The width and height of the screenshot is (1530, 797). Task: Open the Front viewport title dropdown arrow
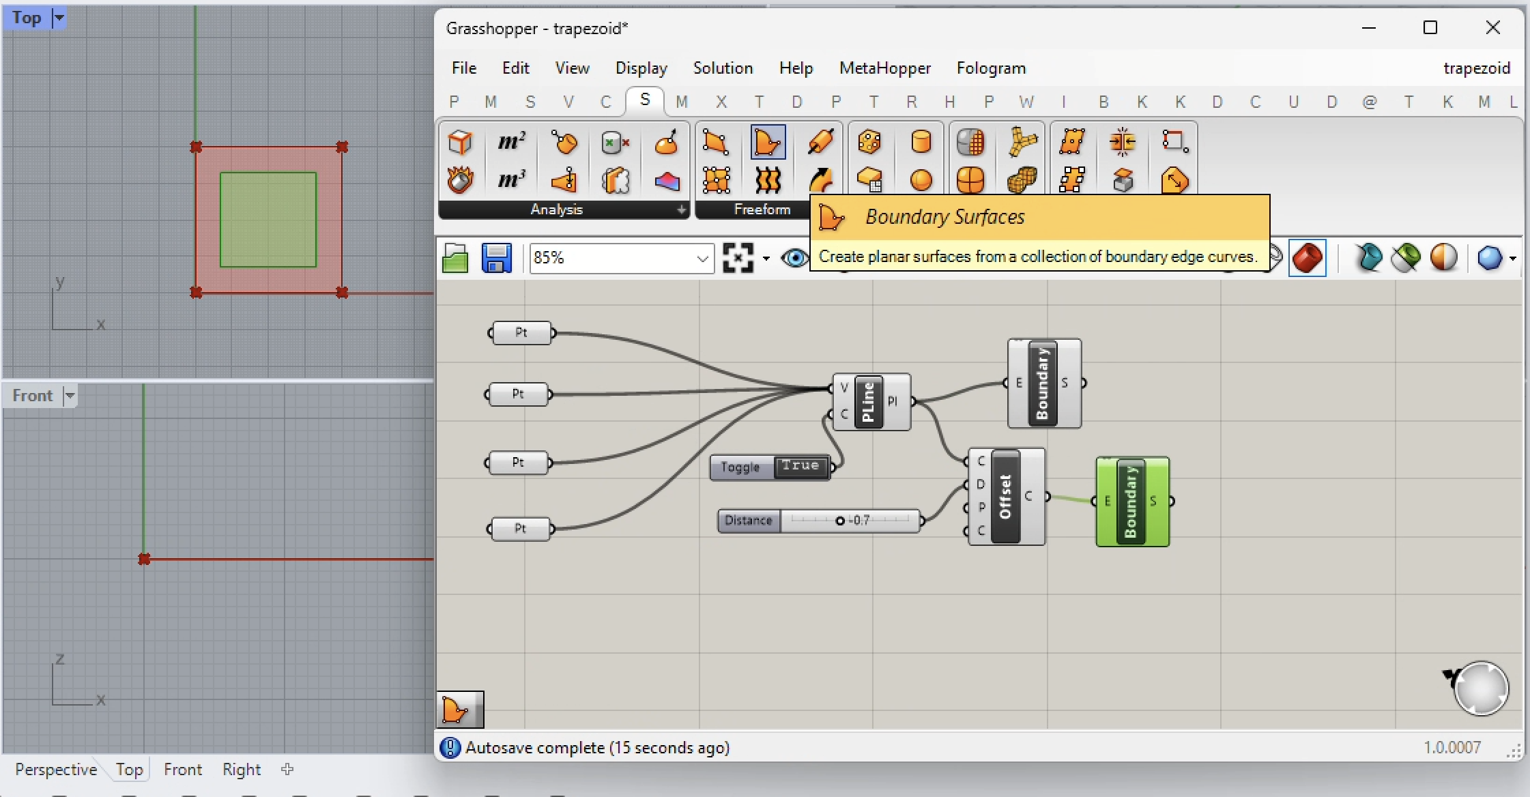pyautogui.click(x=69, y=396)
